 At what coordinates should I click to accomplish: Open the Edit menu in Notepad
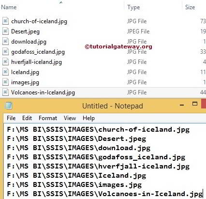(x=27, y=118)
